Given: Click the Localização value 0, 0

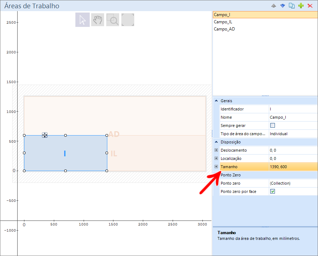Looking at the screenshot, I should (x=293, y=158).
